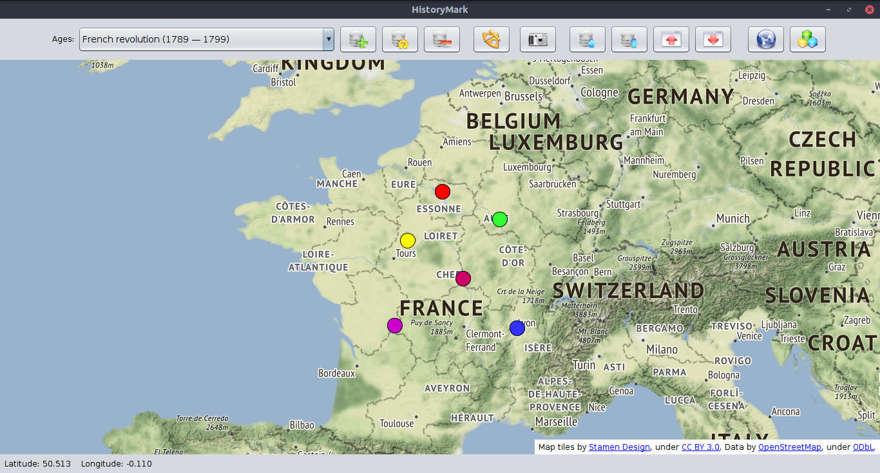Open the OpenStreetMap link
Screen dimensions: 880x473
[x=790, y=447]
